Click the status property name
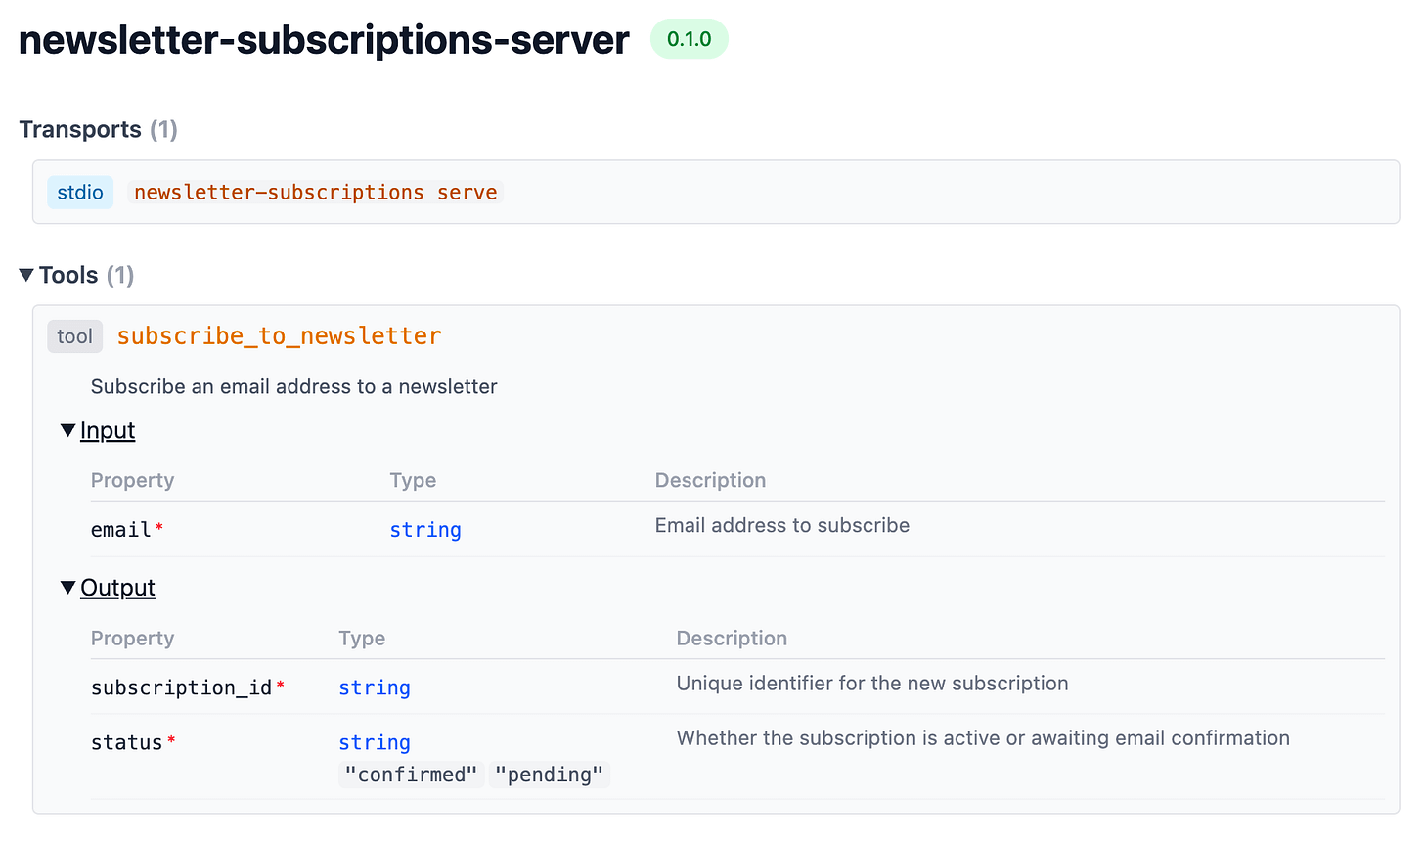 click(x=126, y=743)
